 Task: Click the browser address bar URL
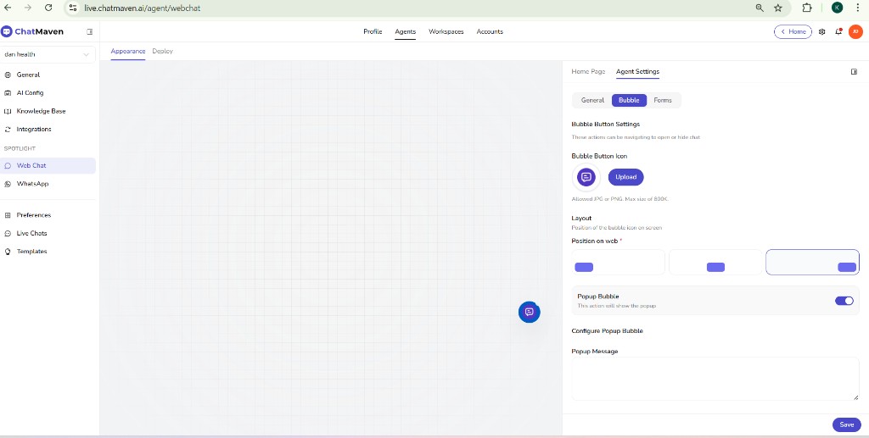143,8
